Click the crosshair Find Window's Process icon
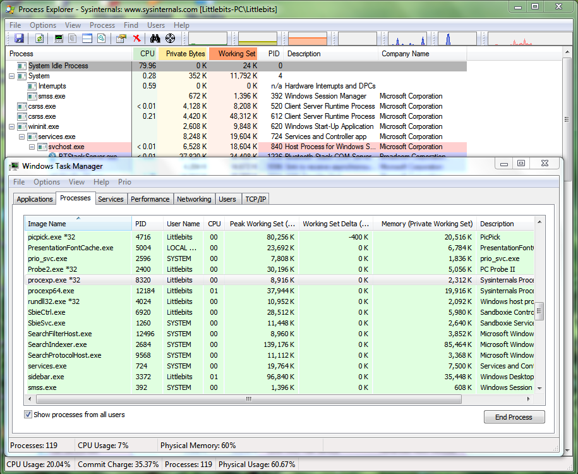Image resolution: width=578 pixels, height=474 pixels. pos(170,39)
